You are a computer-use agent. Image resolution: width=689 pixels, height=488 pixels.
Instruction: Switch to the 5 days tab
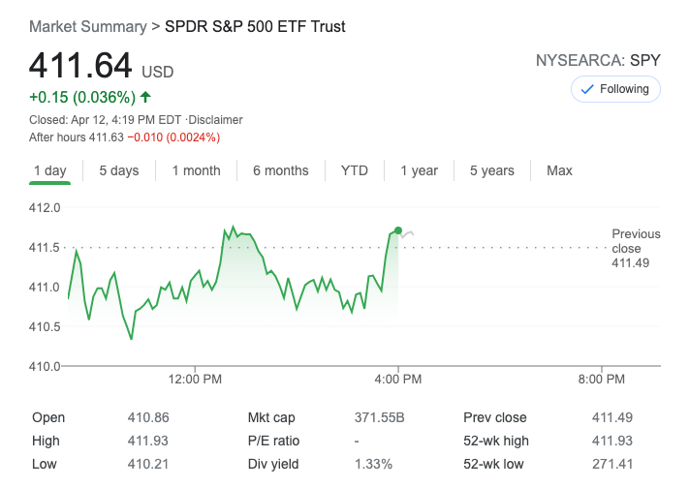[118, 170]
